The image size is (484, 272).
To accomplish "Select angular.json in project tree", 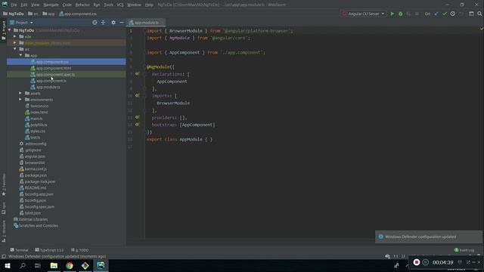I will tap(35, 156).
